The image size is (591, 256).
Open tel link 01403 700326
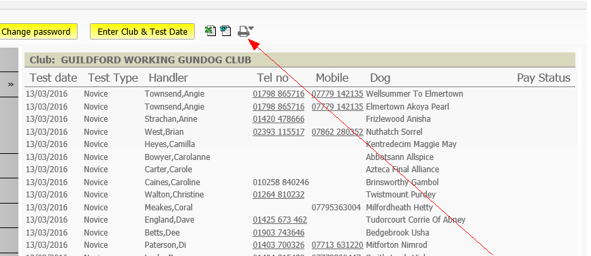[x=278, y=245]
